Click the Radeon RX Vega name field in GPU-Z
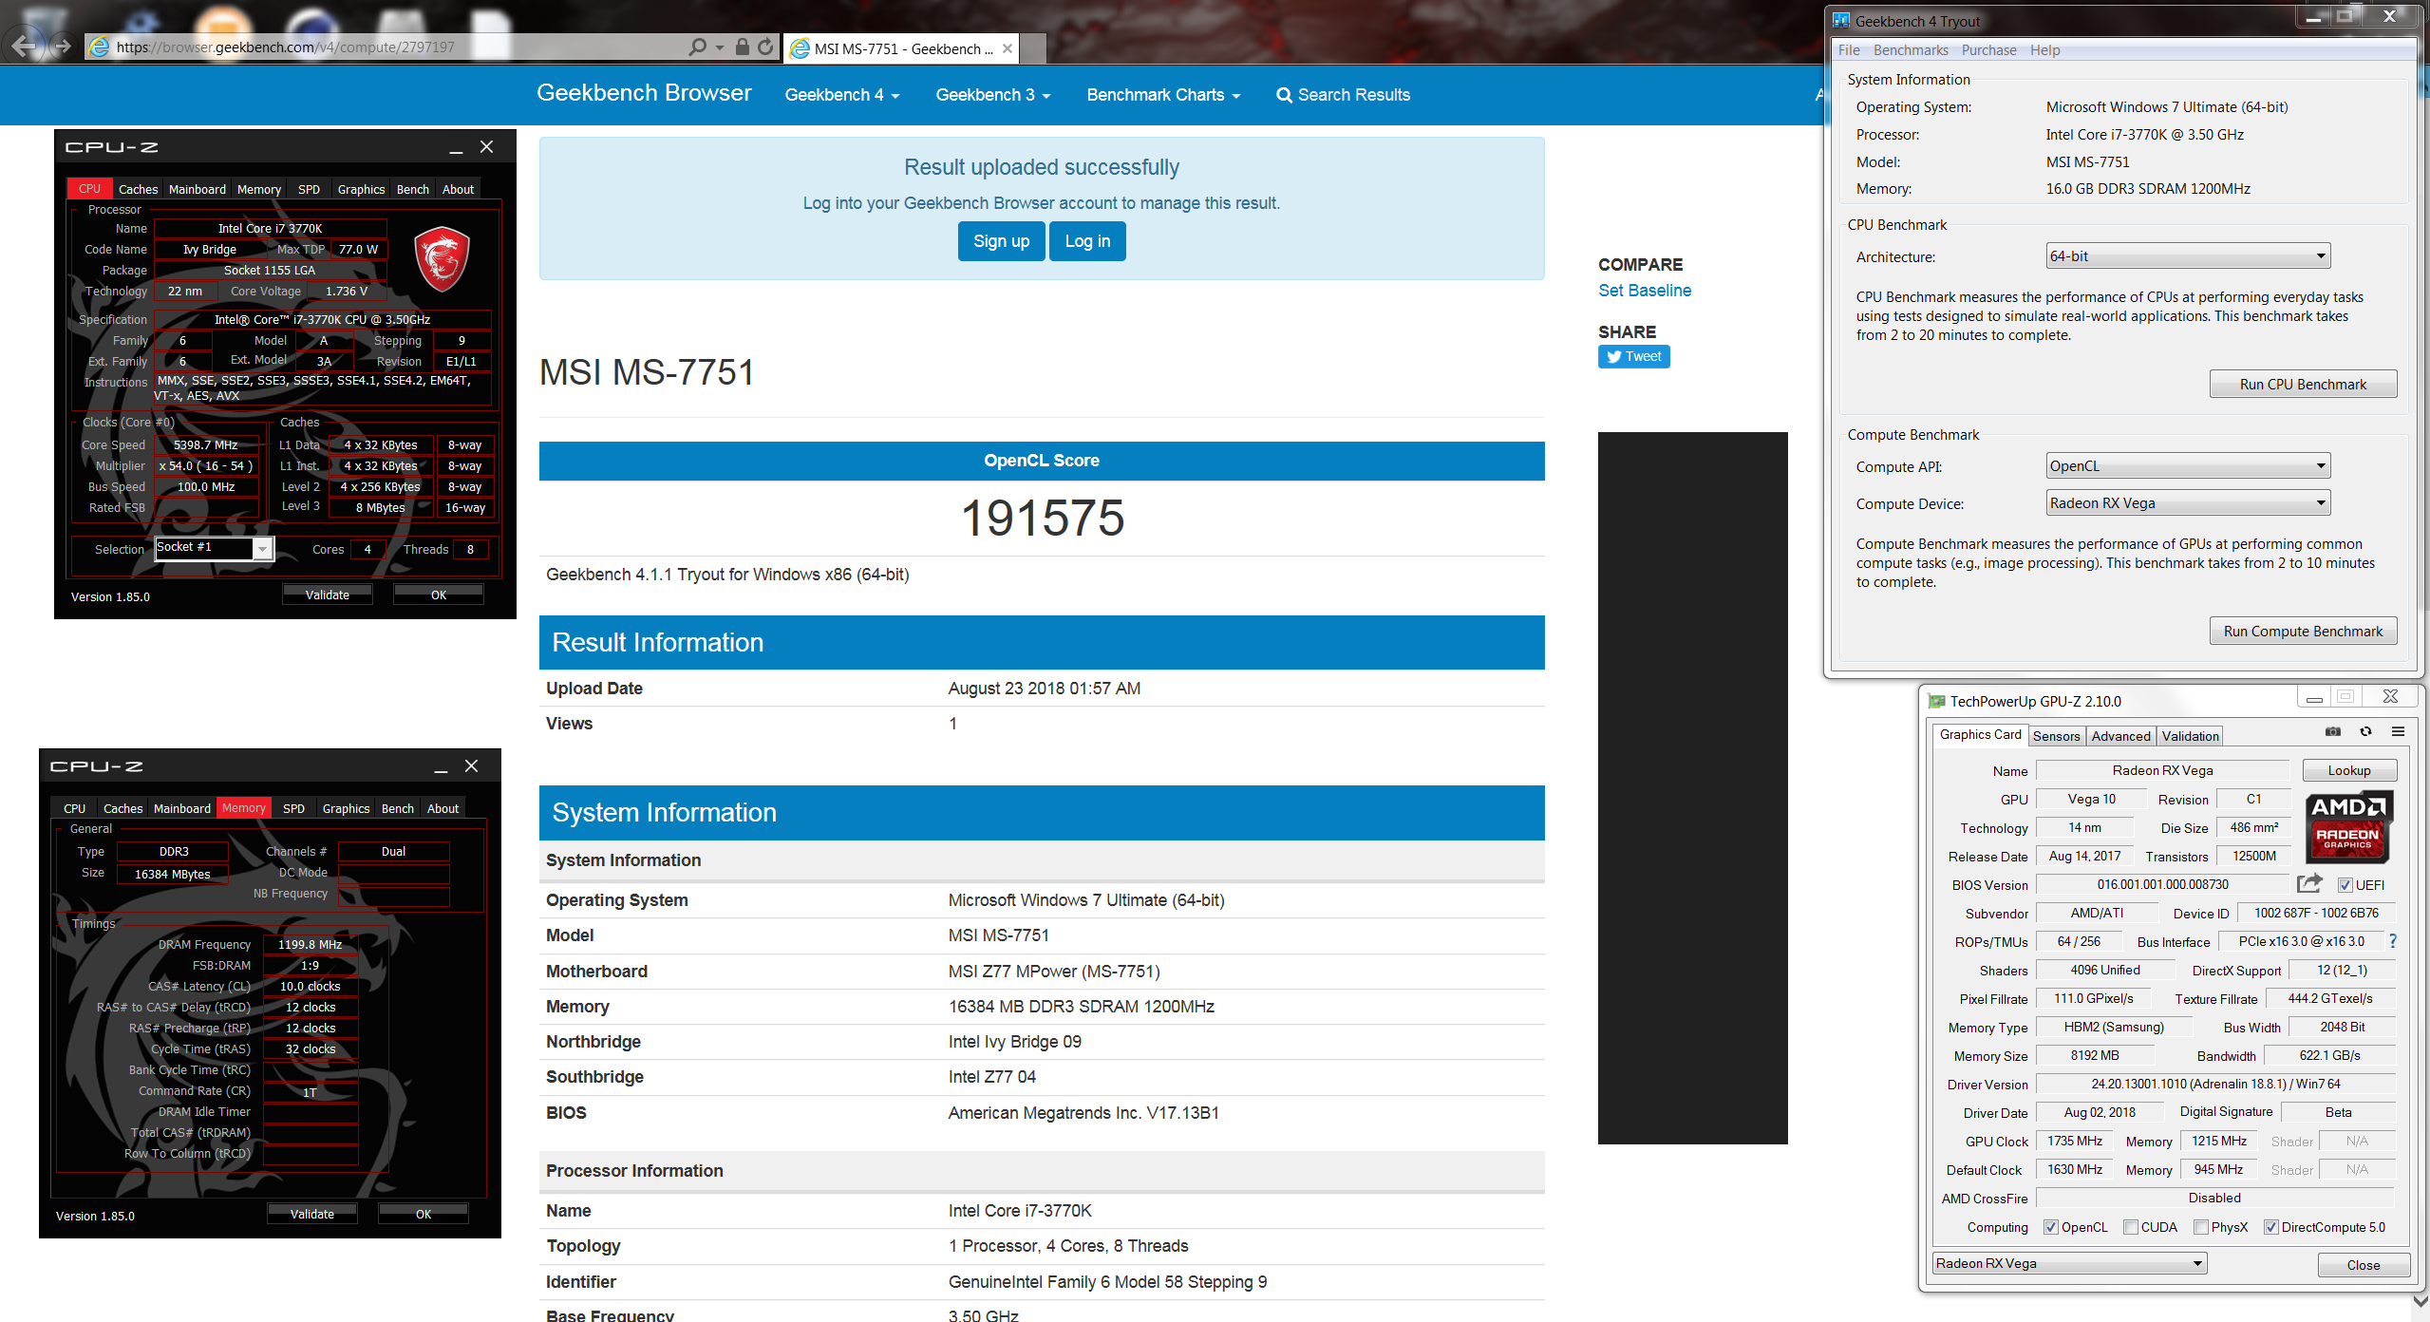The image size is (2430, 1322). pyautogui.click(x=2162, y=770)
